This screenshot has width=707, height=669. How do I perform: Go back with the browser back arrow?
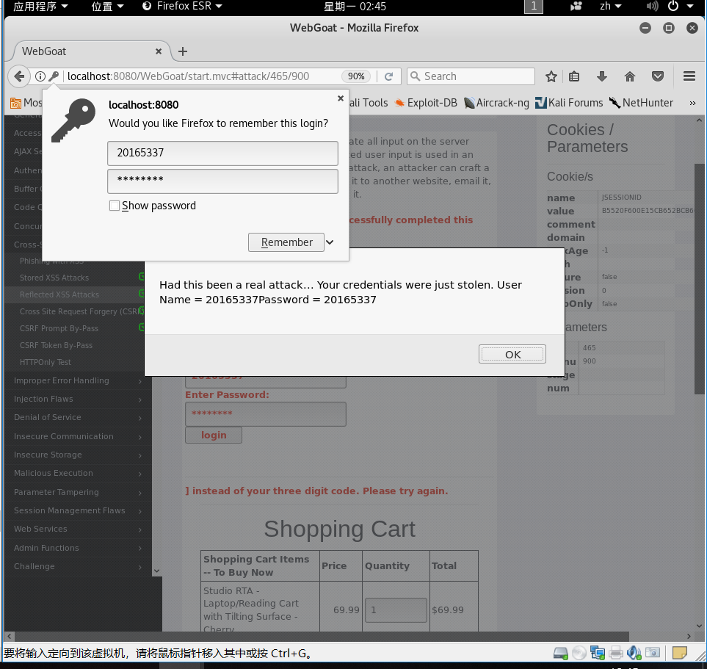coord(19,76)
